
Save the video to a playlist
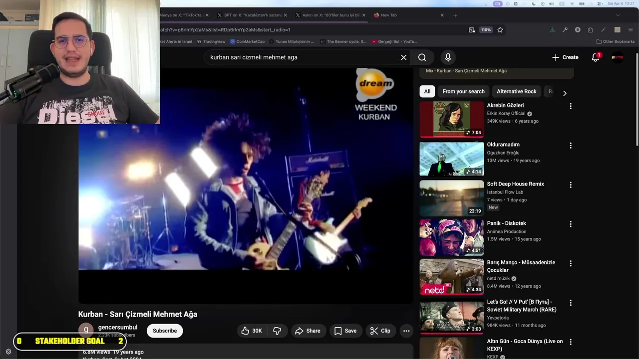click(345, 331)
